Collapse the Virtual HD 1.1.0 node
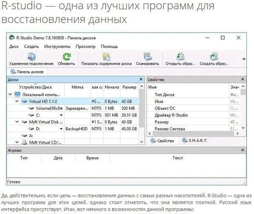The image size is (254, 214). 17,101
